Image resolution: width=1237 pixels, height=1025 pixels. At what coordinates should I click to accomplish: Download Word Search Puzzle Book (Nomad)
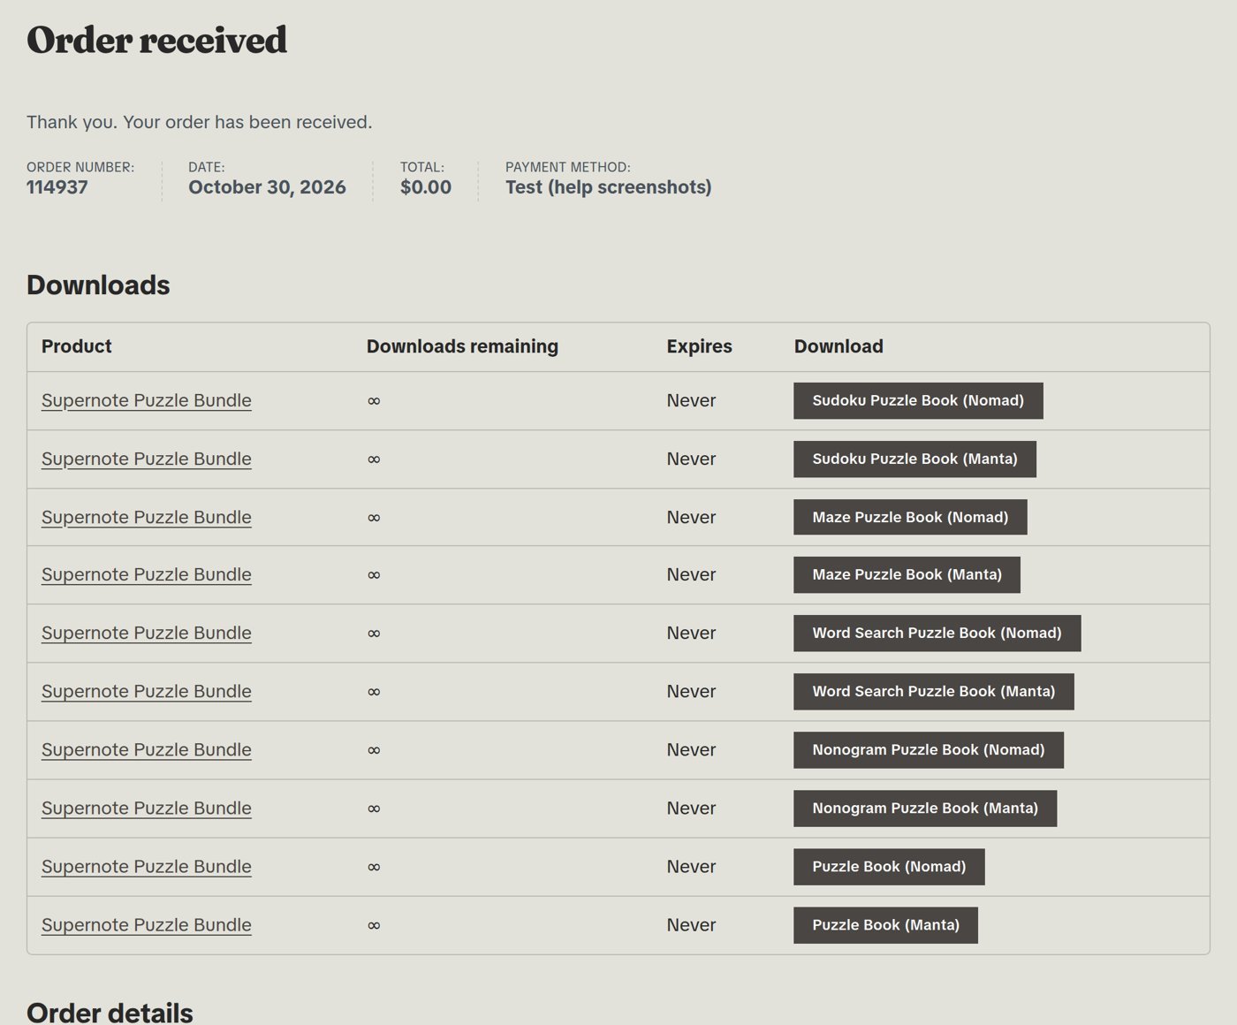click(x=937, y=633)
